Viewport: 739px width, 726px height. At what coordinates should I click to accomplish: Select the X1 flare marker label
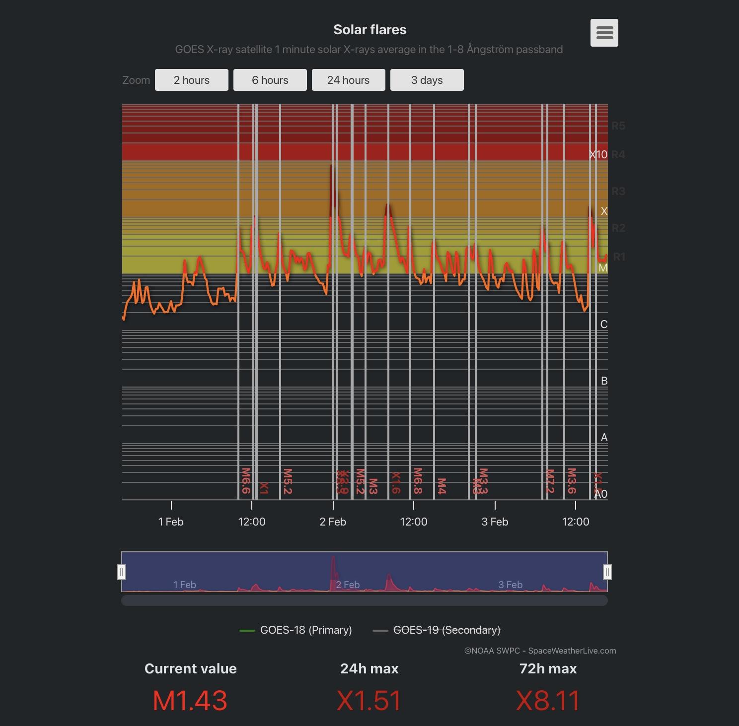(264, 488)
